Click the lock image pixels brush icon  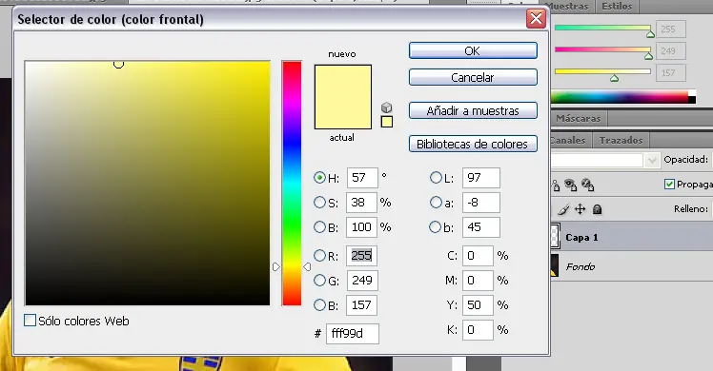(563, 209)
